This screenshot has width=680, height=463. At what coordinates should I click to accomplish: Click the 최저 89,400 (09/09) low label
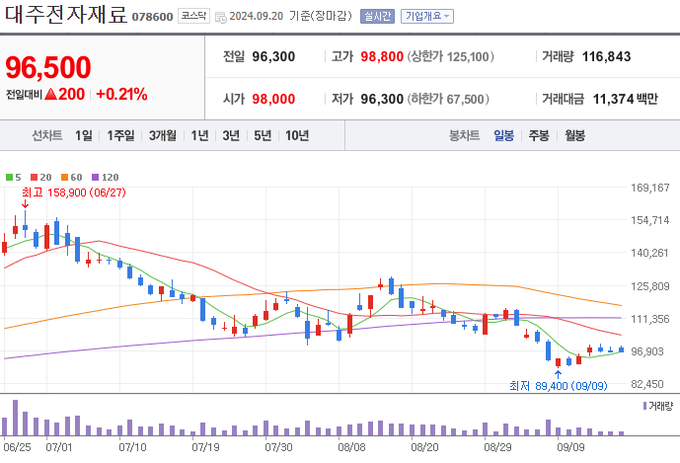(559, 386)
